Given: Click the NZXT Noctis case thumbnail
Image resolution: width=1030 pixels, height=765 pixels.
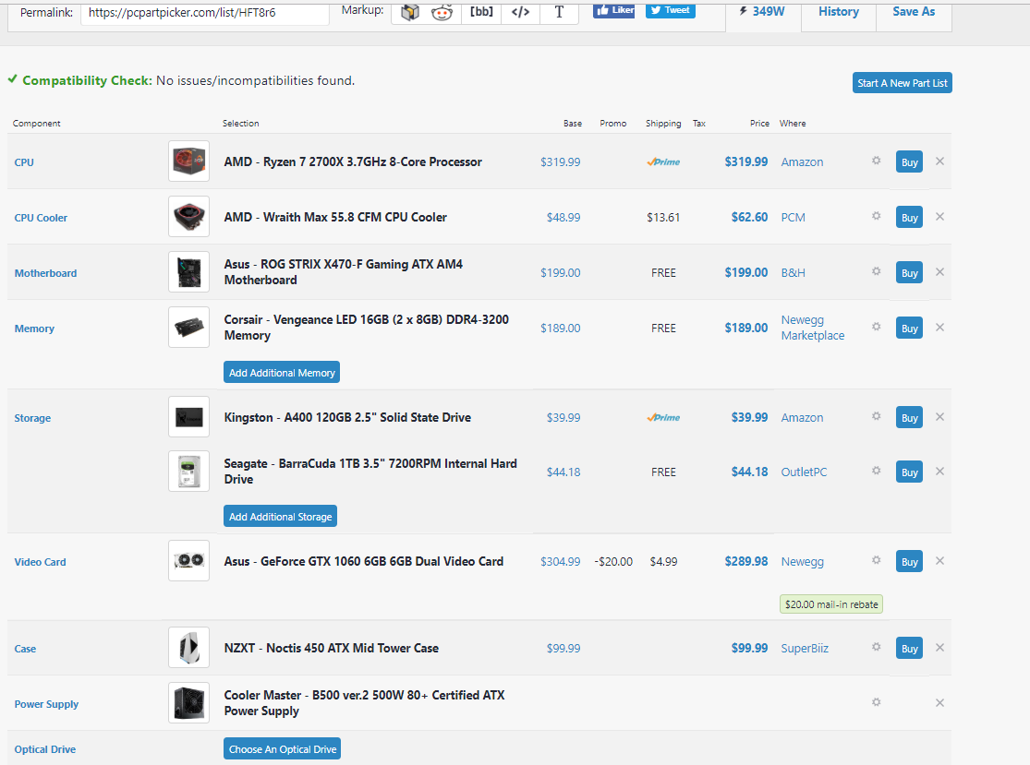Looking at the screenshot, I should [189, 648].
